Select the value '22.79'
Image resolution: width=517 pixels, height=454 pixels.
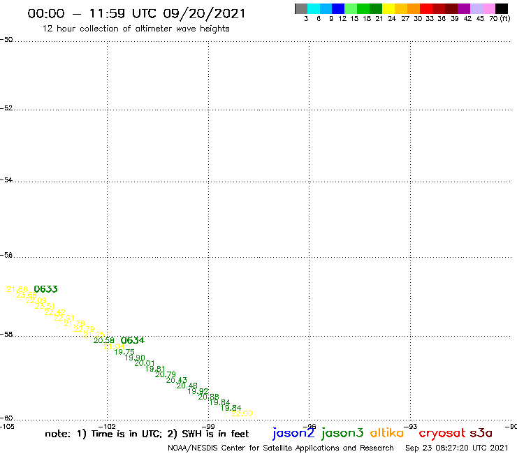tap(84, 330)
